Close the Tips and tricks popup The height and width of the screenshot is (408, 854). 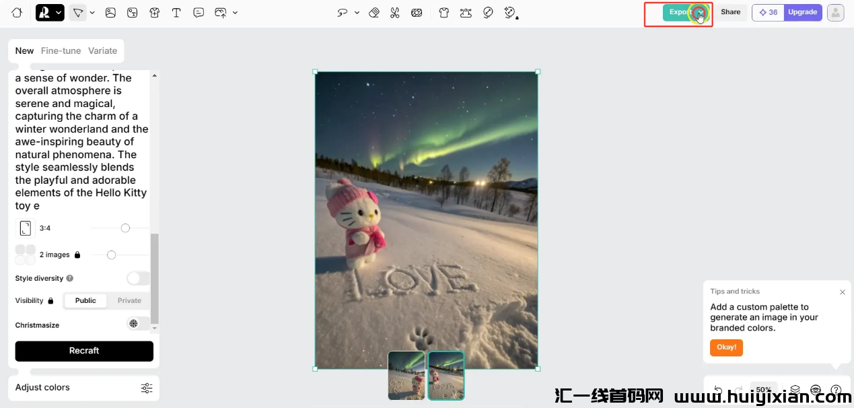[843, 292]
